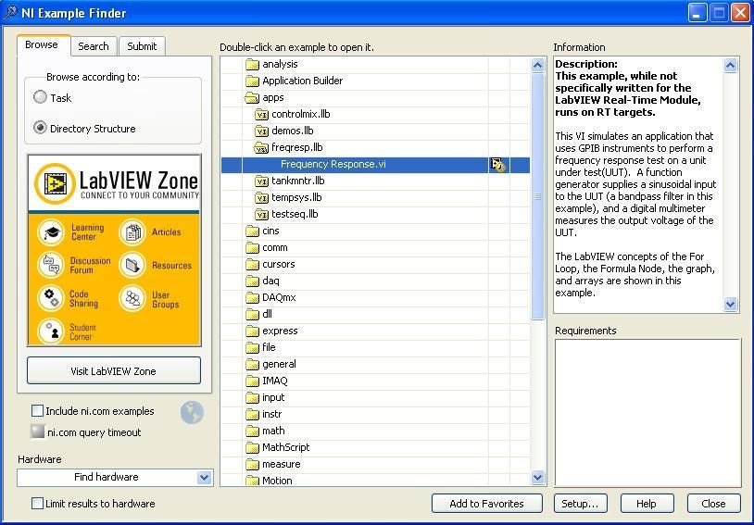The image size is (754, 525).
Task: Expand the cins folder
Action: point(253,231)
